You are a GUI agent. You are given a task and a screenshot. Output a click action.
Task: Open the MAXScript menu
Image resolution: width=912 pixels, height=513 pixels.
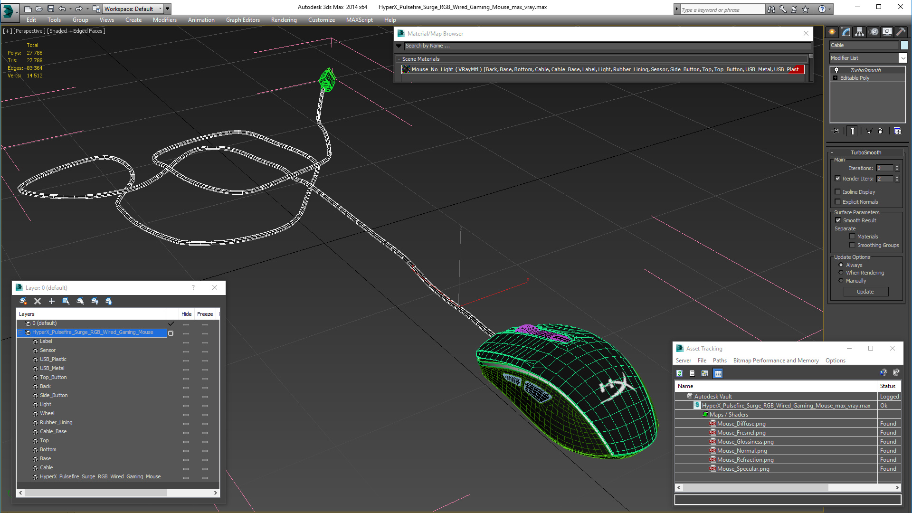click(360, 20)
